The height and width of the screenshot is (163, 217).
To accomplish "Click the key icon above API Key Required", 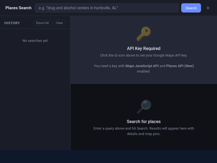I will point(143,33).
